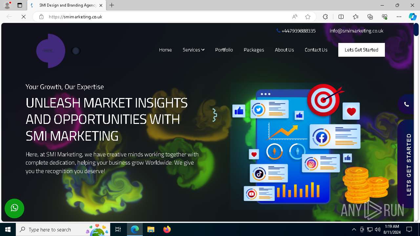The image size is (420, 236).
Task: Select the SMI Design and Branding tab
Action: pyautogui.click(x=67, y=5)
